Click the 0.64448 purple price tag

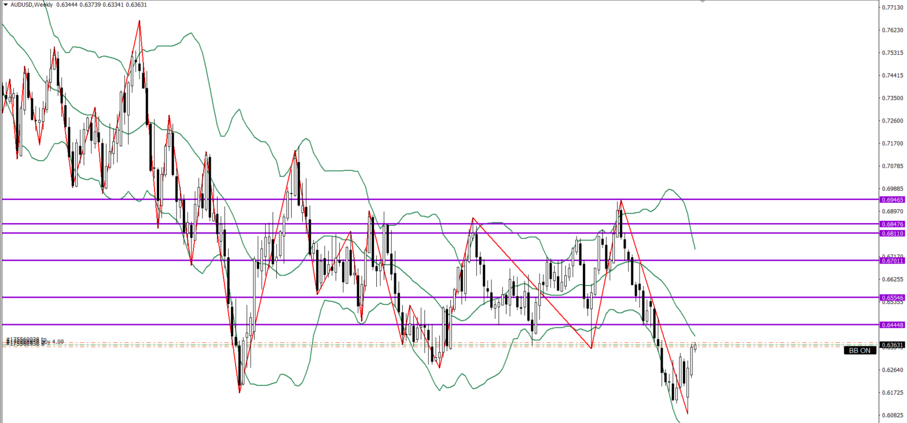(x=892, y=325)
